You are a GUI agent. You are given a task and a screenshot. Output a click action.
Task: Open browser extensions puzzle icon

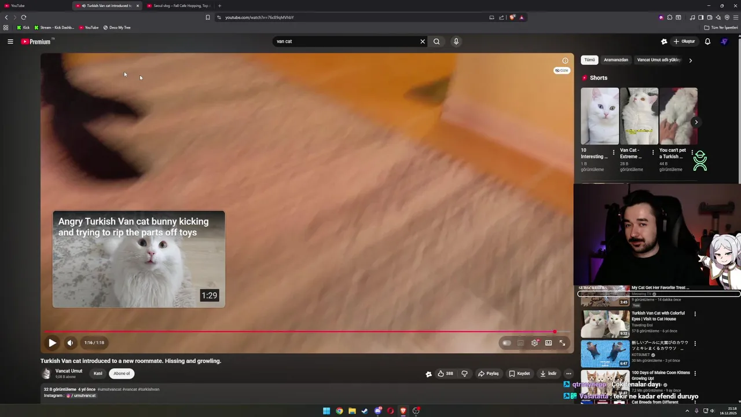tap(670, 17)
